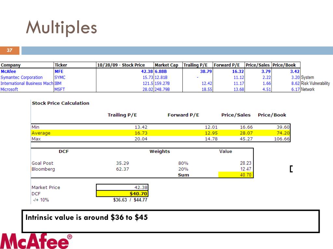Click the Network label beside Microsoft row
The width and height of the screenshot is (333, 249).
(308, 89)
